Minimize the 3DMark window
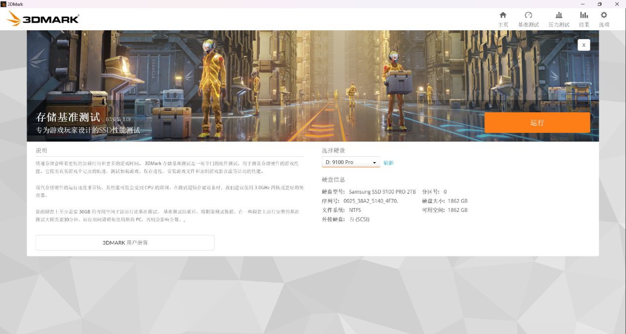 click(582, 4)
